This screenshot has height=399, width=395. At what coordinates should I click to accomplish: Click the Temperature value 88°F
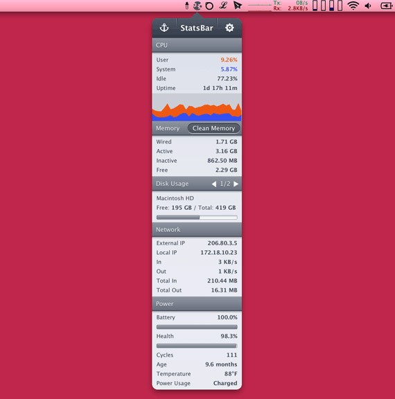coord(231,374)
